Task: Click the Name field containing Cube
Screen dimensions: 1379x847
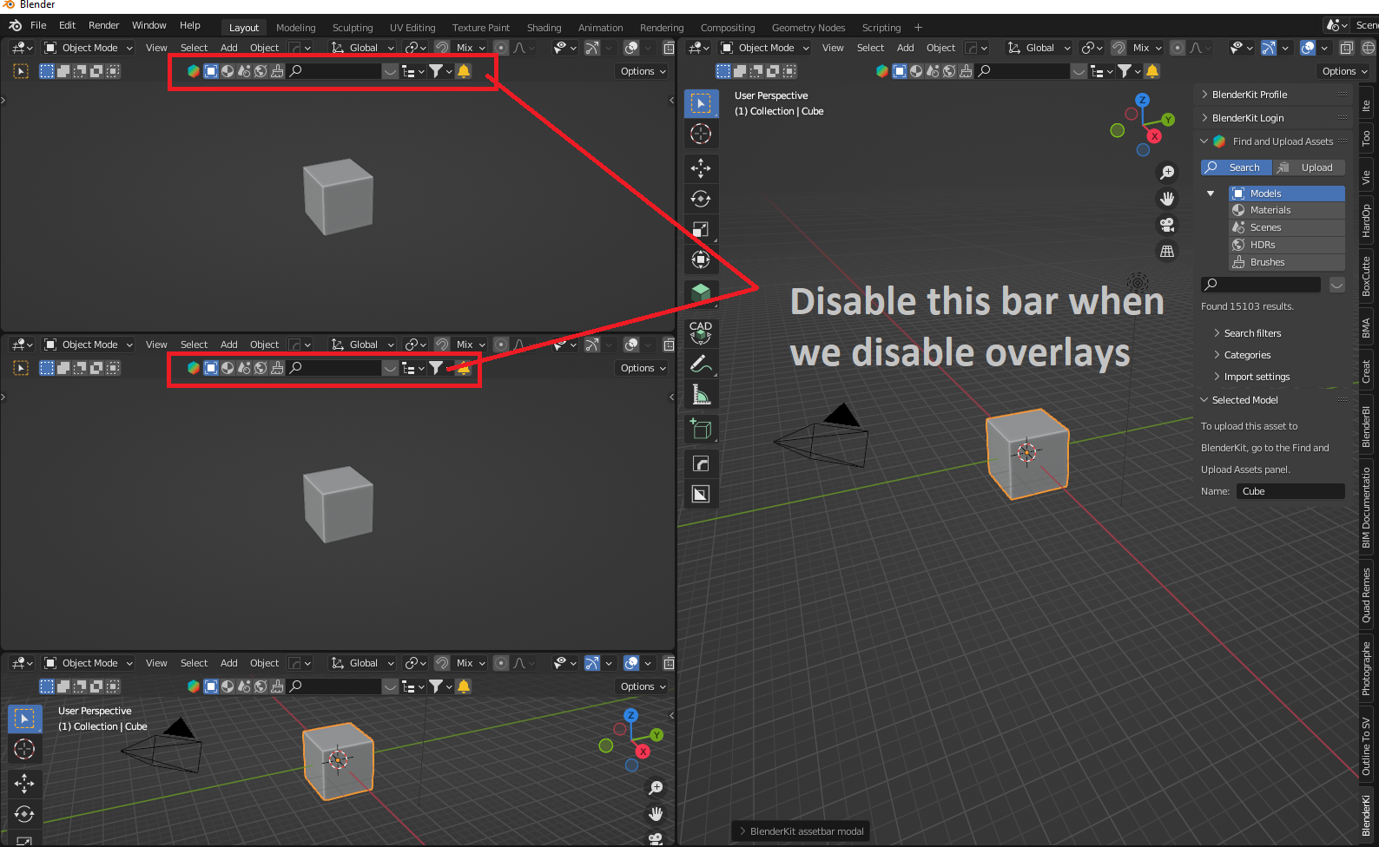Action: [1290, 491]
